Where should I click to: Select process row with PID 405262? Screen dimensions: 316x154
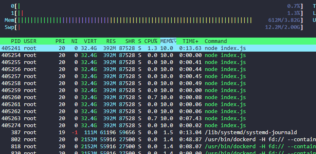[158, 111]
